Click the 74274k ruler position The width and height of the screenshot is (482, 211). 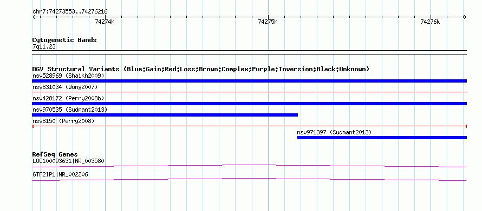tap(105, 22)
